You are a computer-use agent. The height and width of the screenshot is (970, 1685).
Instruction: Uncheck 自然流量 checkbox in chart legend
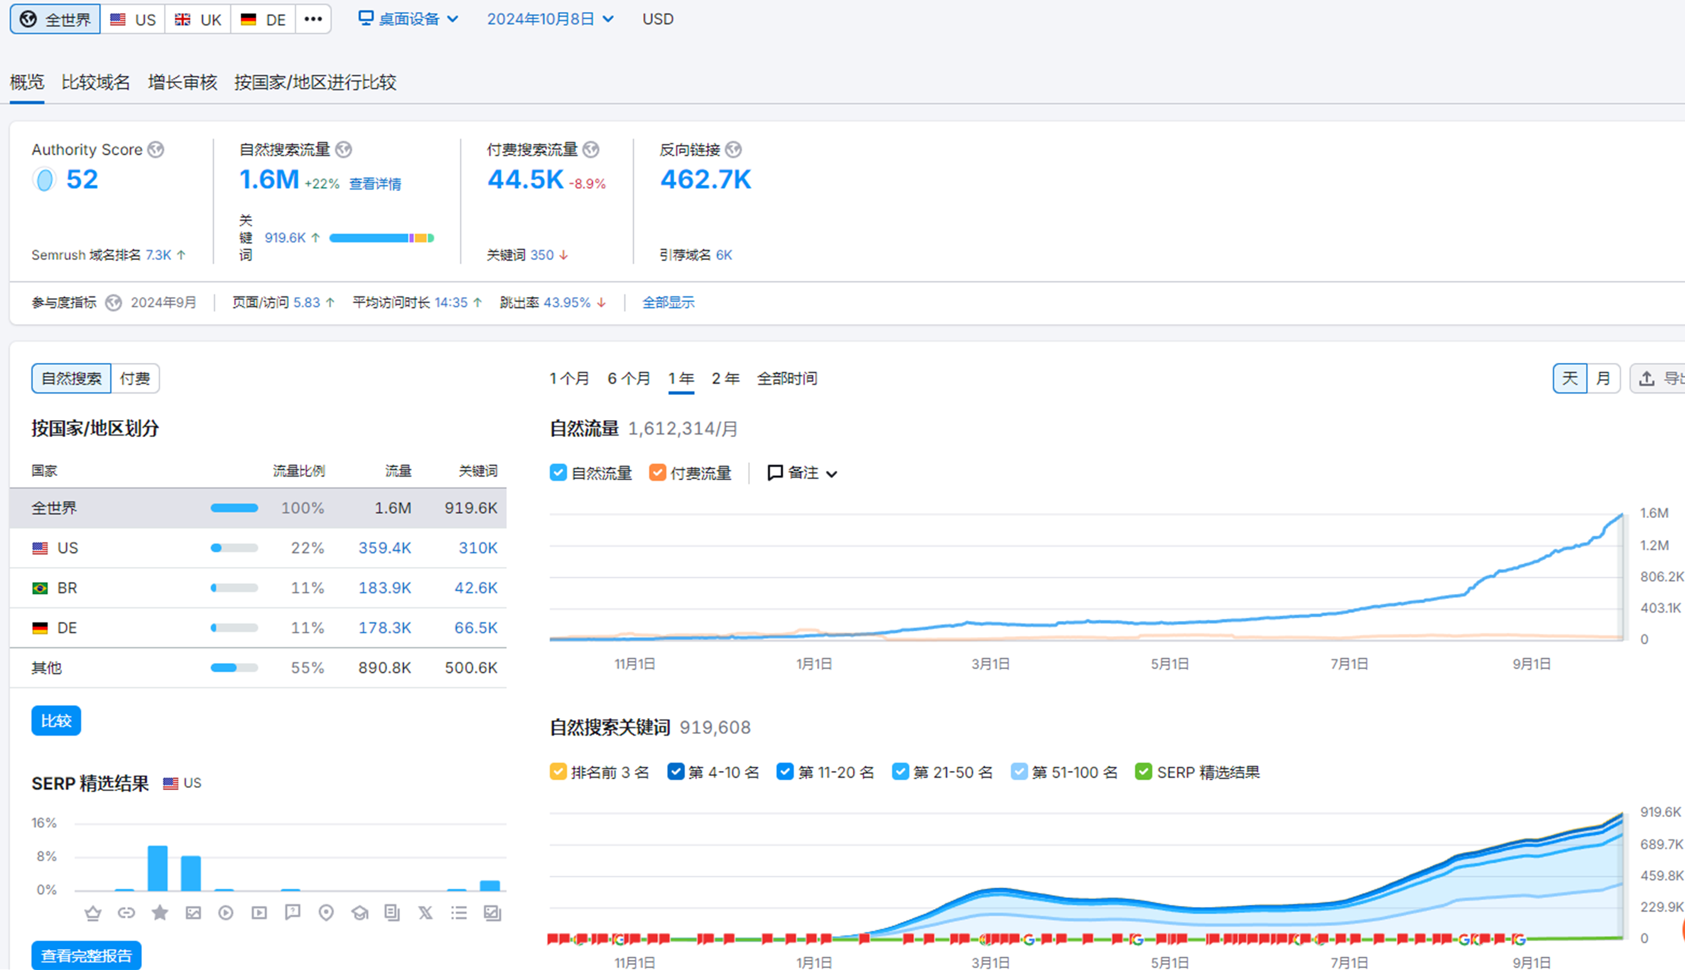pos(558,473)
